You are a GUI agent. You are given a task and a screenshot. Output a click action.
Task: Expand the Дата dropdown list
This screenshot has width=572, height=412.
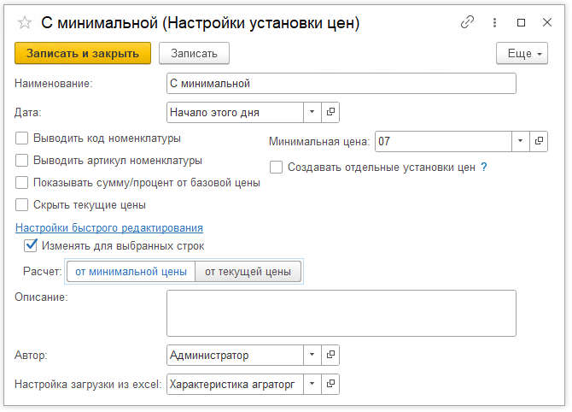pyautogui.click(x=312, y=112)
